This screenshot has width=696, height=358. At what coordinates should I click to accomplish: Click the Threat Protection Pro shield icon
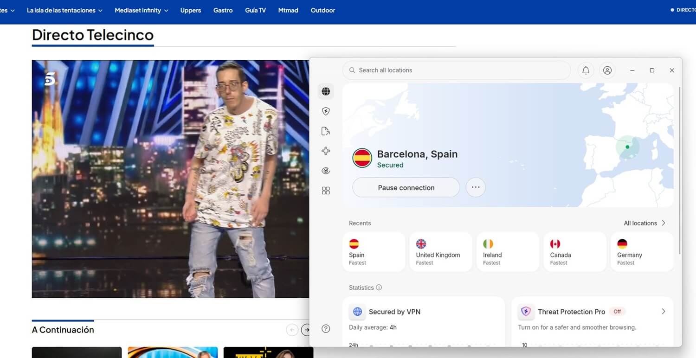tap(526, 312)
